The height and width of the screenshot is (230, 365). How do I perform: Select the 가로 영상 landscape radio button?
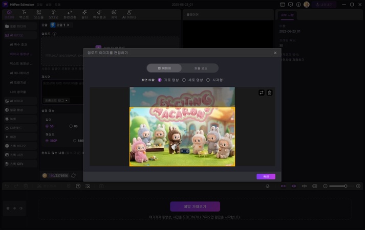pos(159,80)
